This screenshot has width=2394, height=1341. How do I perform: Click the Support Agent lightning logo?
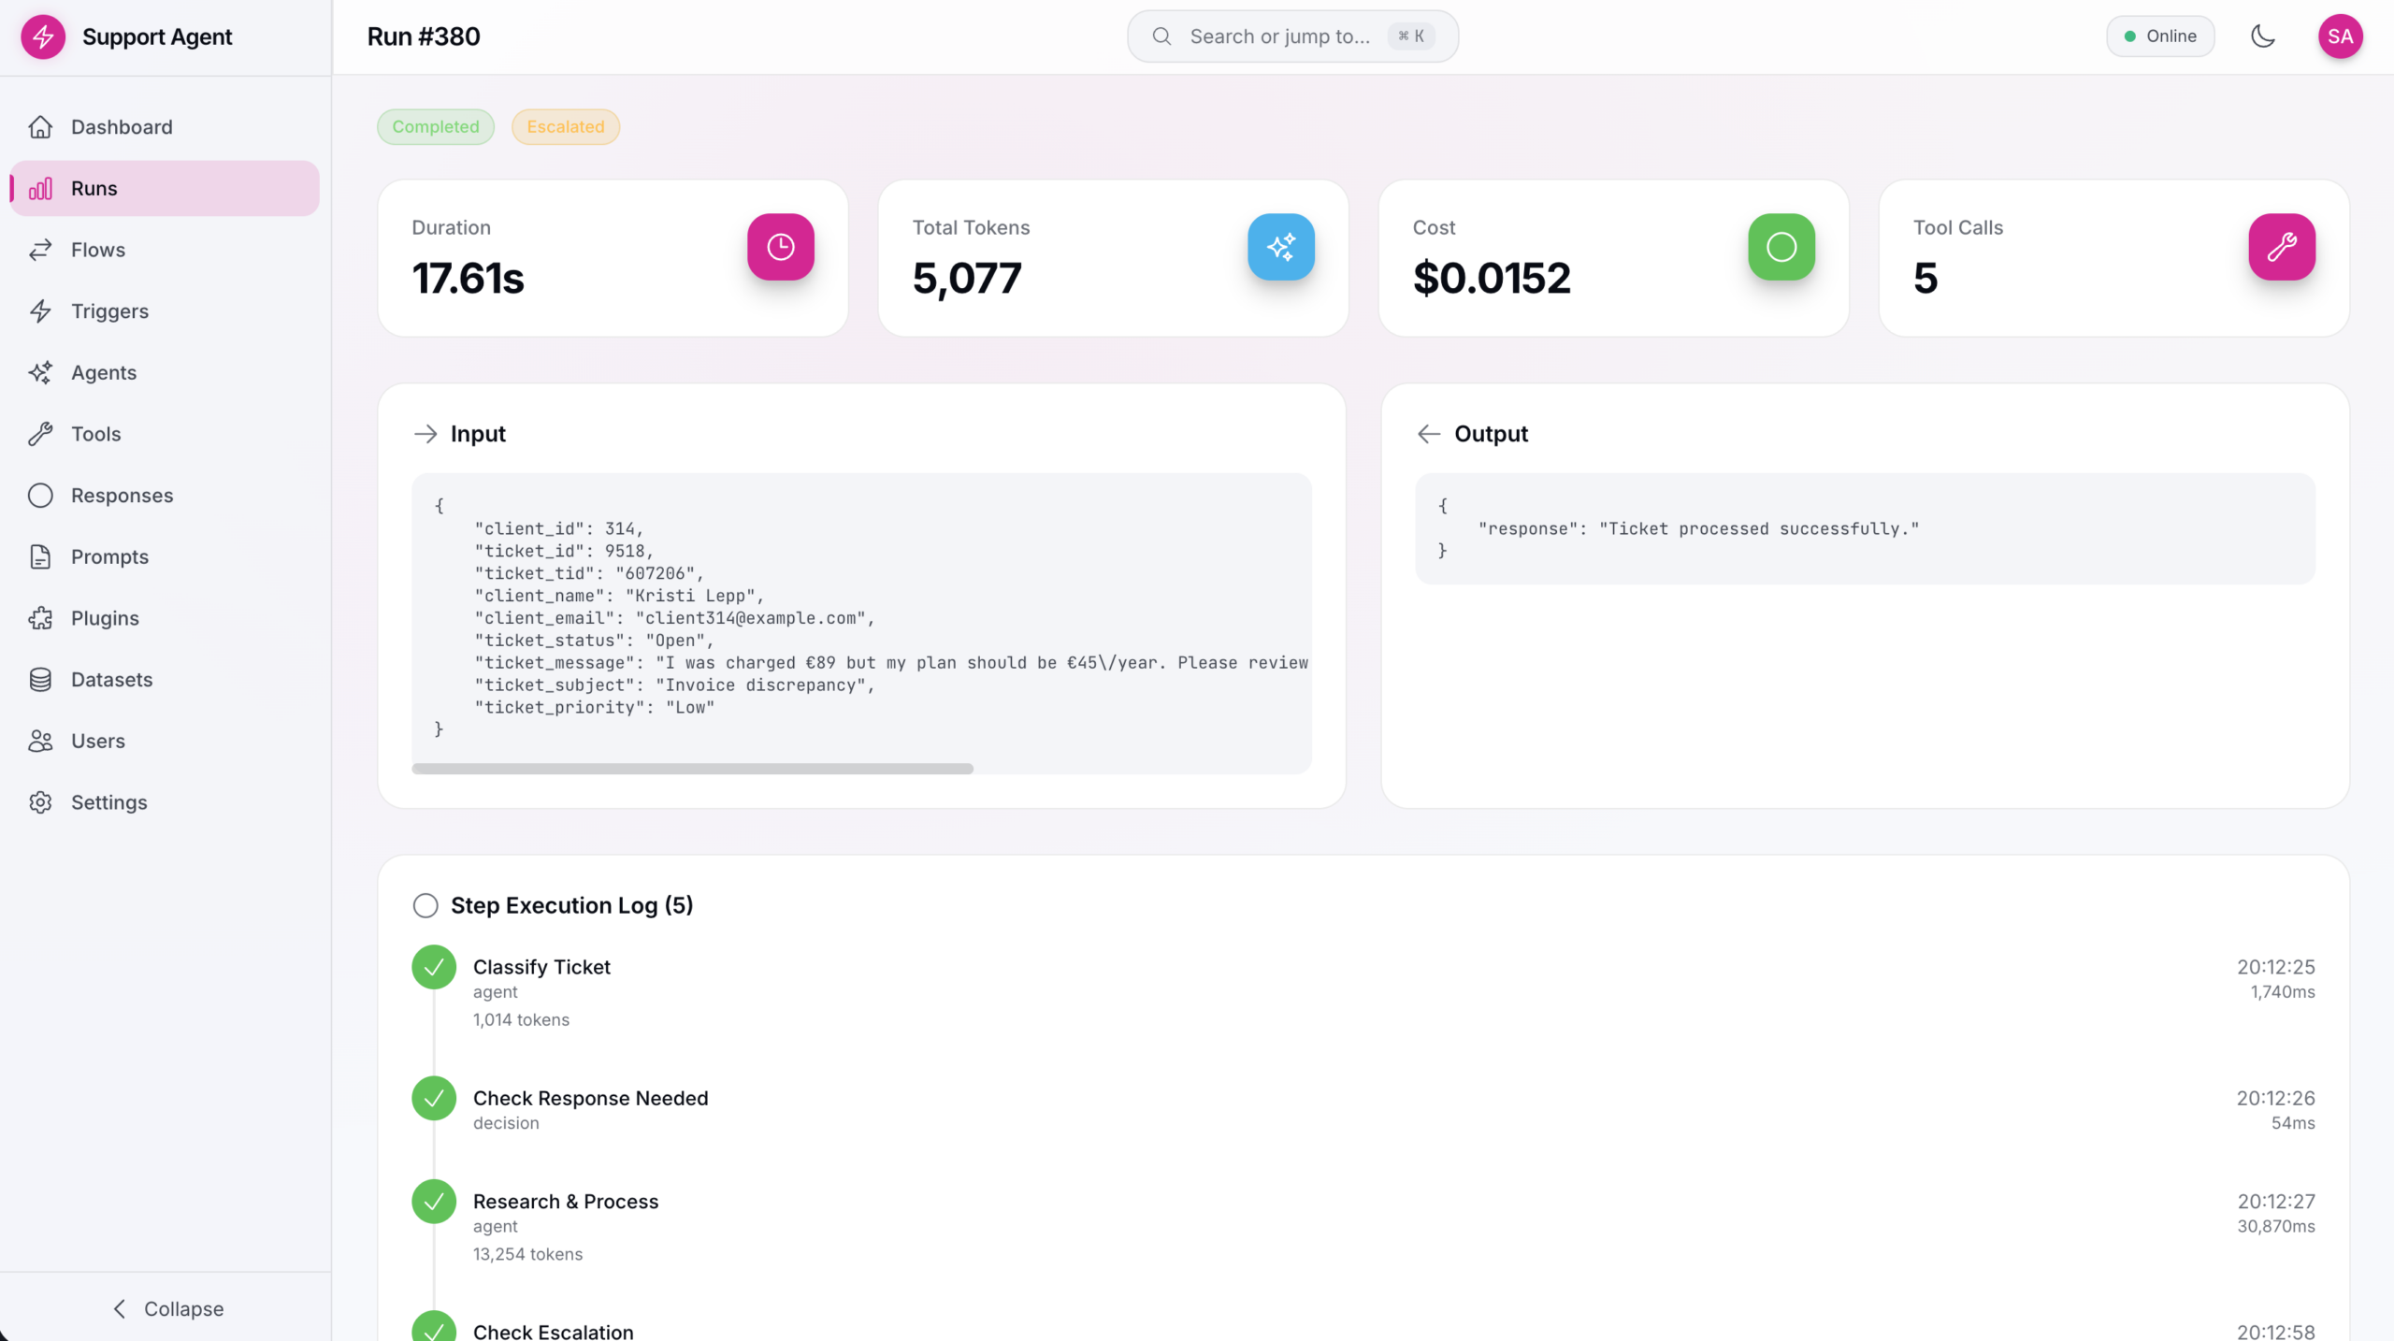pos(43,36)
